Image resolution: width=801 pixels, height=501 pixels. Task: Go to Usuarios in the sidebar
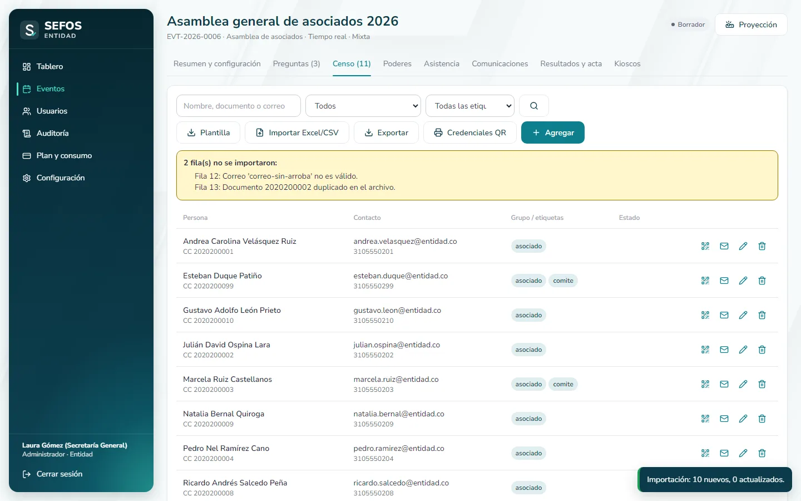(x=81, y=111)
